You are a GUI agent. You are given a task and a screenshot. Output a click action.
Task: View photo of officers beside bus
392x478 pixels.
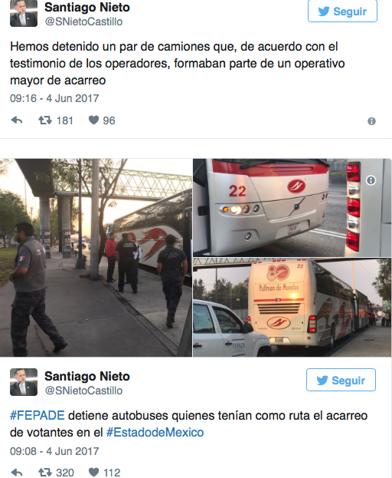coord(96,258)
